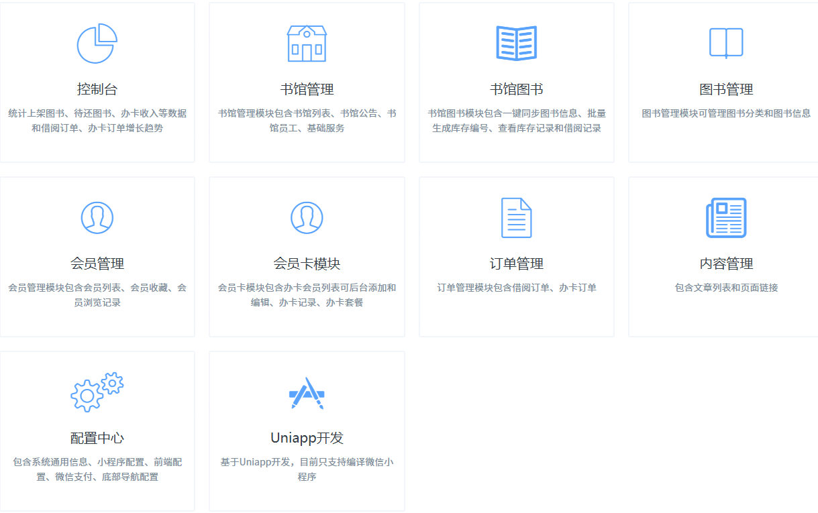The height and width of the screenshot is (513, 818).
Task: Click the document icon above 订单管理
Action: 516,218
